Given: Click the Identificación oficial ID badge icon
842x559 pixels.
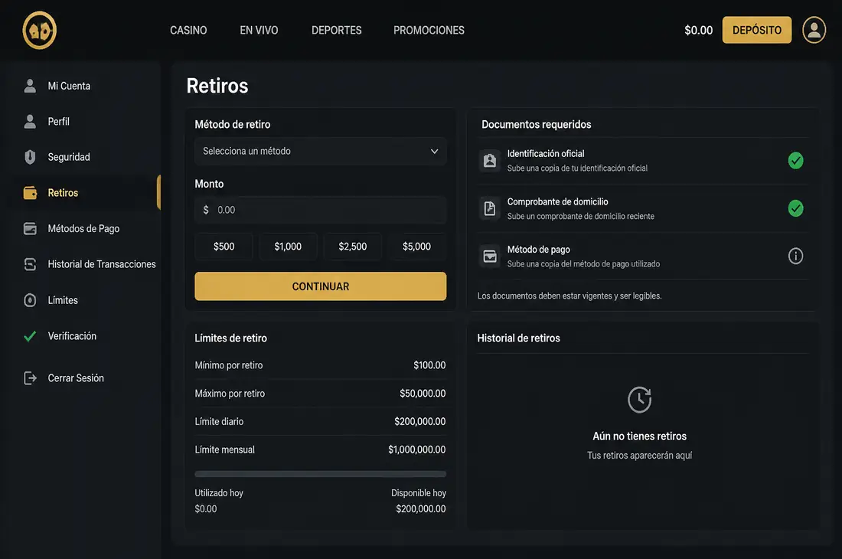Looking at the screenshot, I should tap(490, 161).
